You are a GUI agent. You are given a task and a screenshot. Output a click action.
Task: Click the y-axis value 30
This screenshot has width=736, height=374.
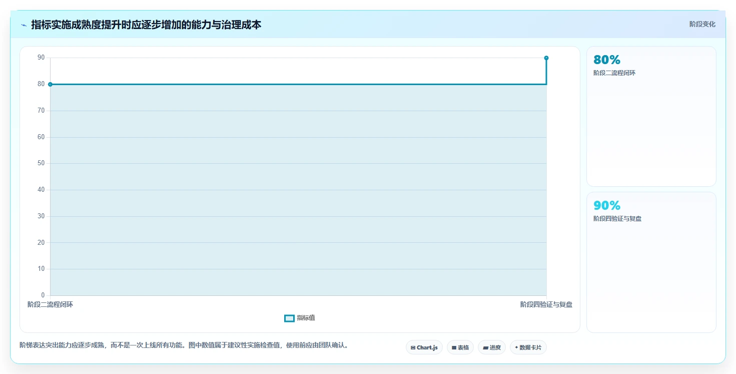(x=41, y=216)
